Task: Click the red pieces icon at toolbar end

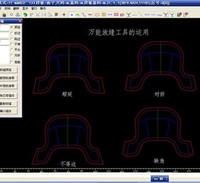Action: point(185,14)
